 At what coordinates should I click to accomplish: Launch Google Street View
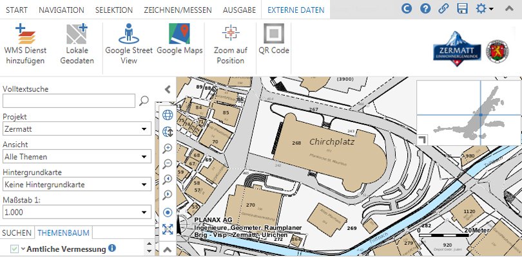pos(128,44)
